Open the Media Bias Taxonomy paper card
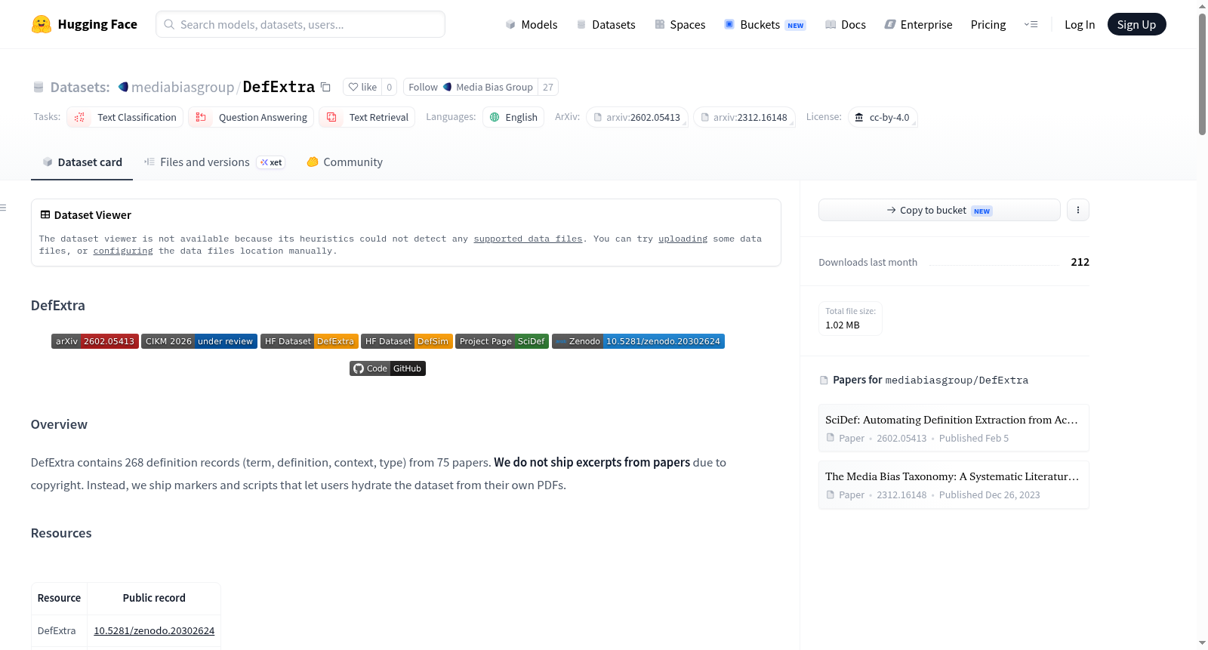Screen dimensions: 1208x650 coord(954,485)
